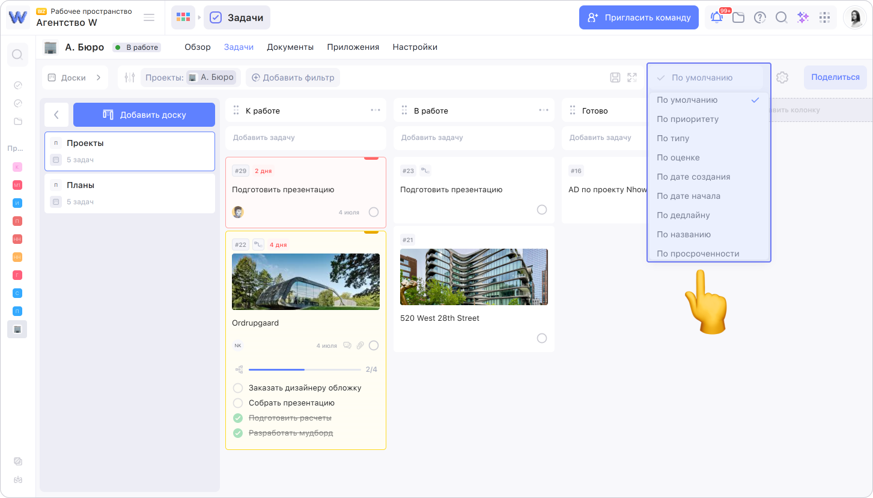Open the colorful app grid launcher
This screenshot has width=873, height=498.
pyautogui.click(x=183, y=17)
